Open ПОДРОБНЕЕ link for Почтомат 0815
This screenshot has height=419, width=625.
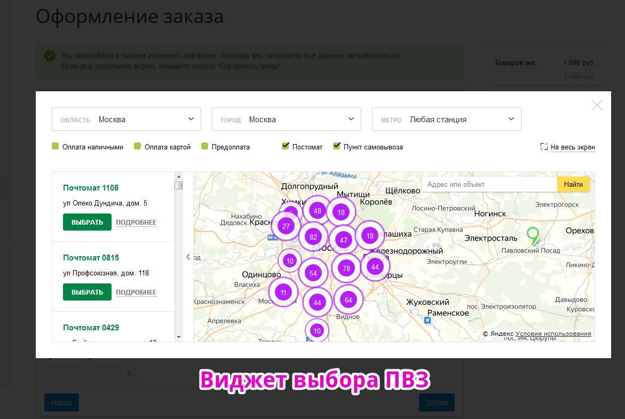point(136,292)
